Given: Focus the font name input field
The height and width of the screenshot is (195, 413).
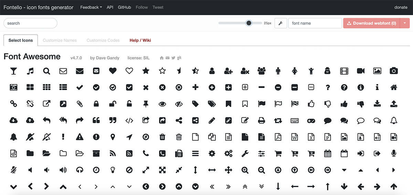Looking at the screenshot, I should (315, 23).
